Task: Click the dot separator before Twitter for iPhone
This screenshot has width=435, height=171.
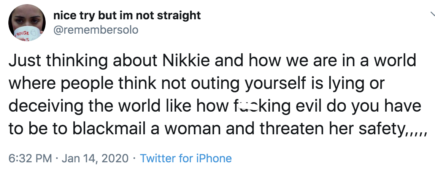Action: pyautogui.click(x=135, y=158)
